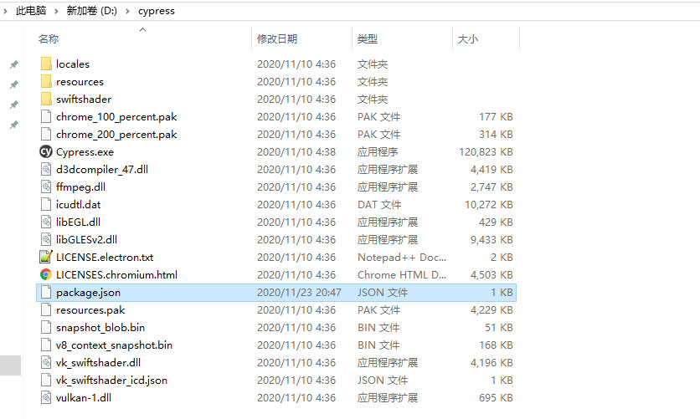Click the 2020/11/23 20:47 date cell
This screenshot has width=700, height=419.
(x=299, y=293)
